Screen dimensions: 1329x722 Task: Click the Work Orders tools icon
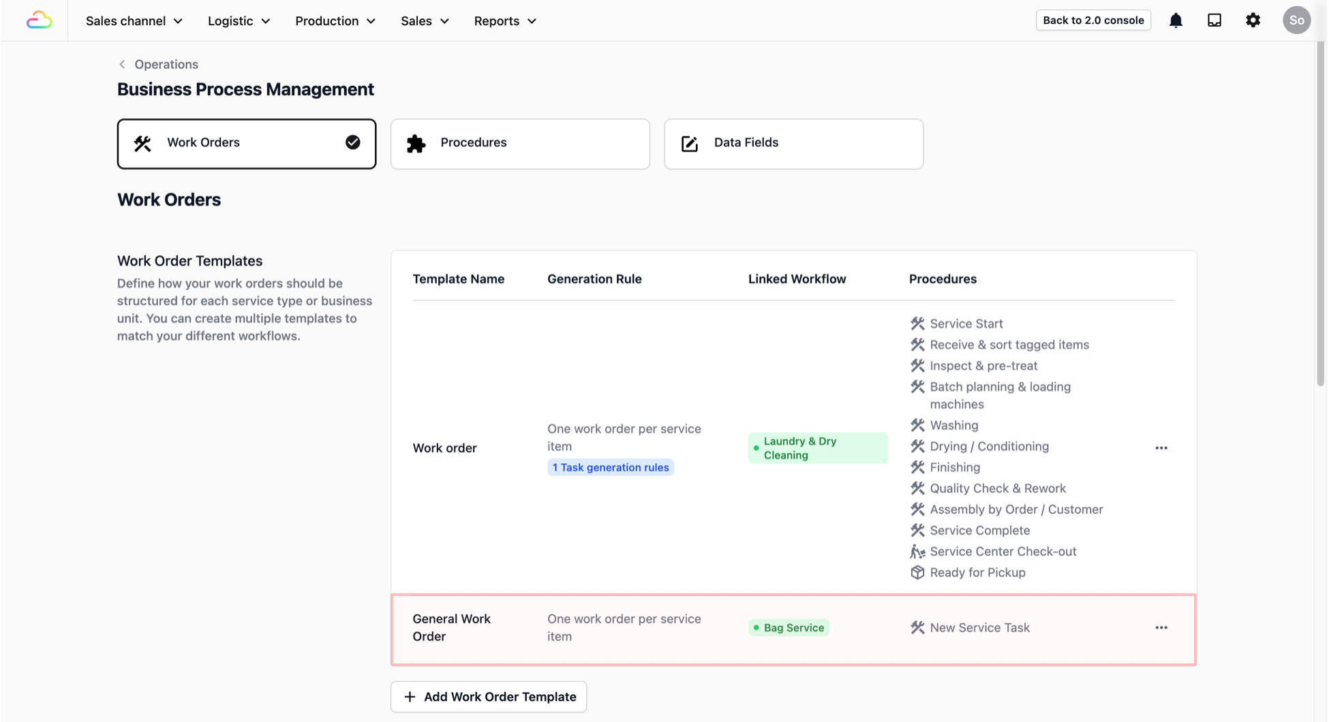pos(142,143)
